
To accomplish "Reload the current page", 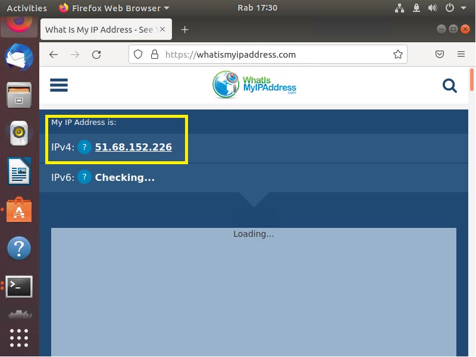I will tap(96, 55).
